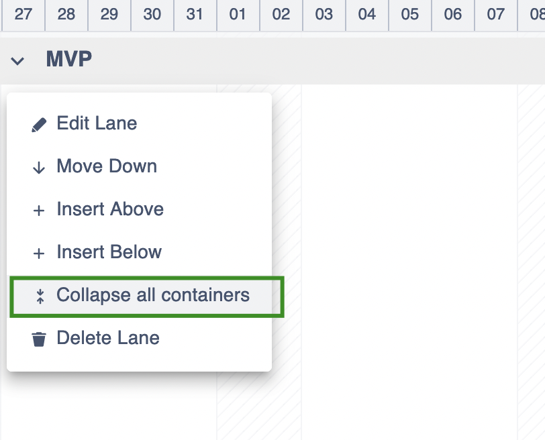Select the Move Down menu entry
545x440 pixels.
point(107,166)
